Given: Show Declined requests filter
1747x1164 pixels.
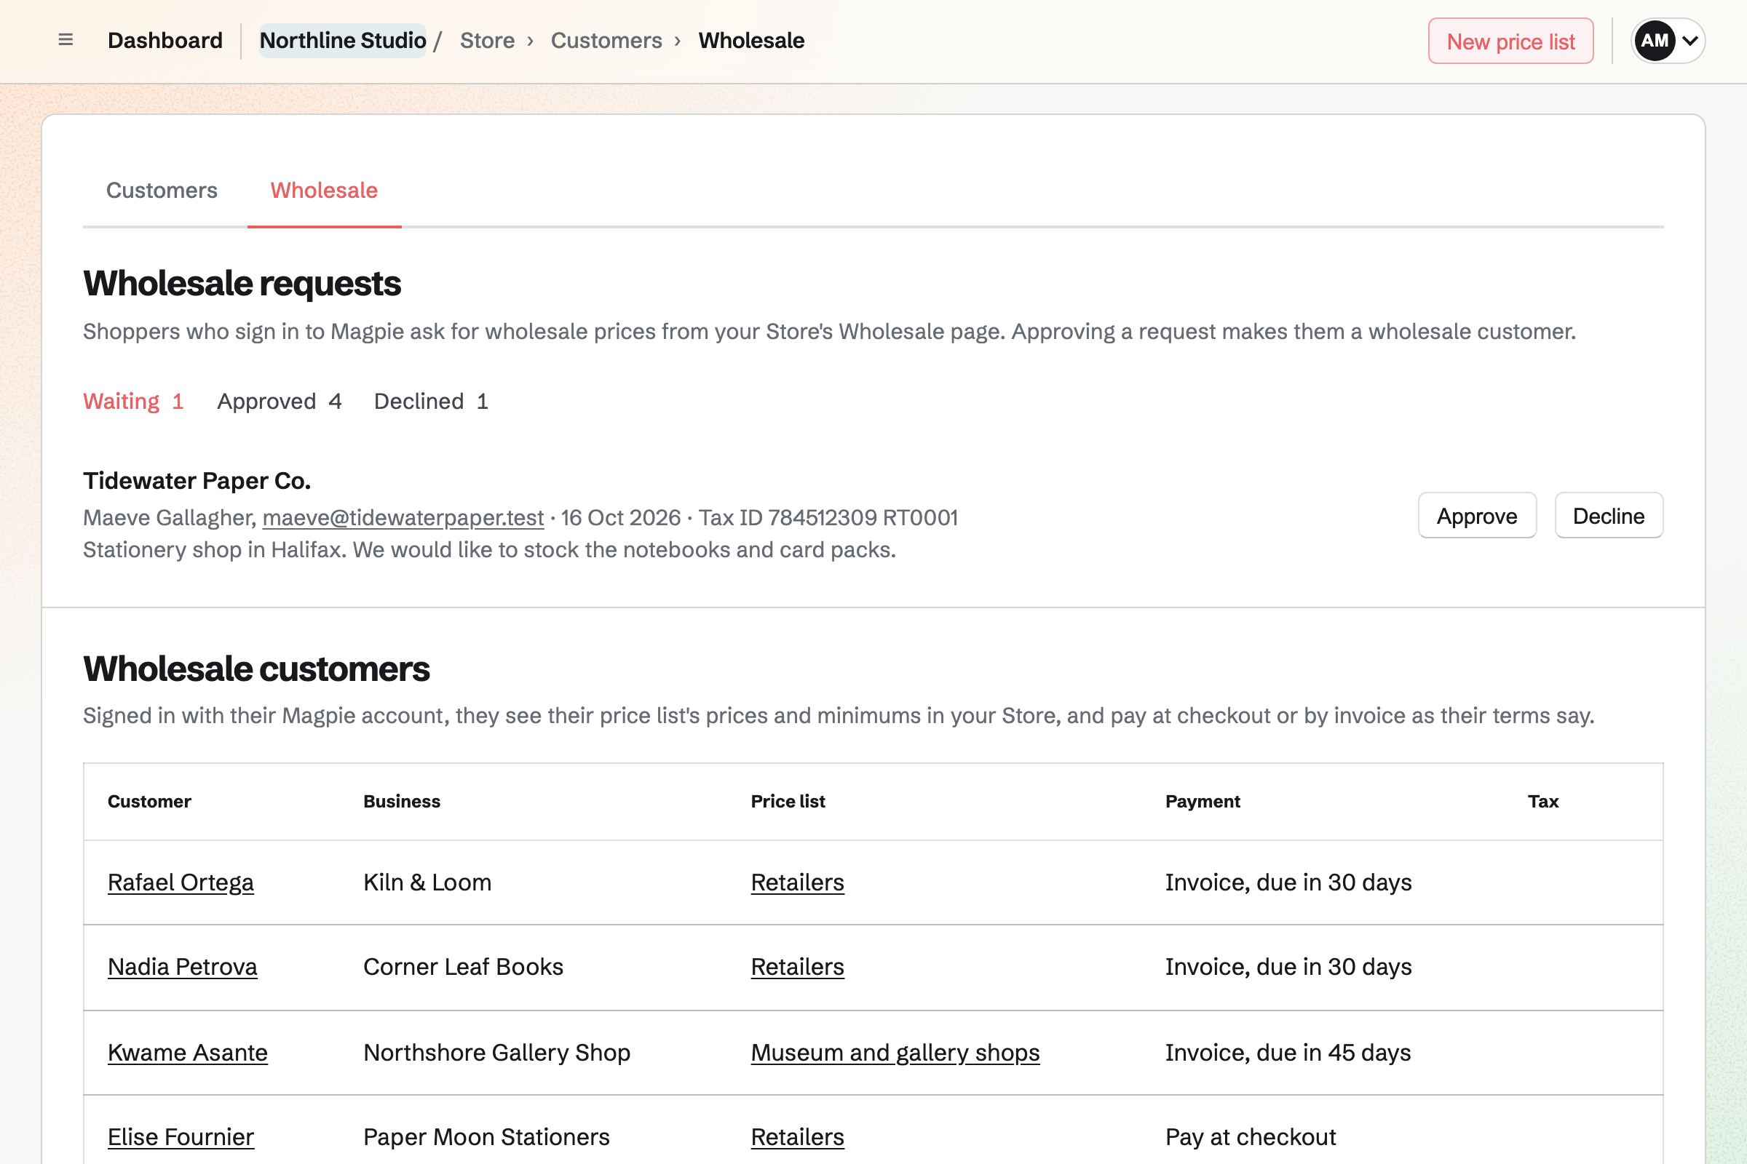Looking at the screenshot, I should 431,402.
